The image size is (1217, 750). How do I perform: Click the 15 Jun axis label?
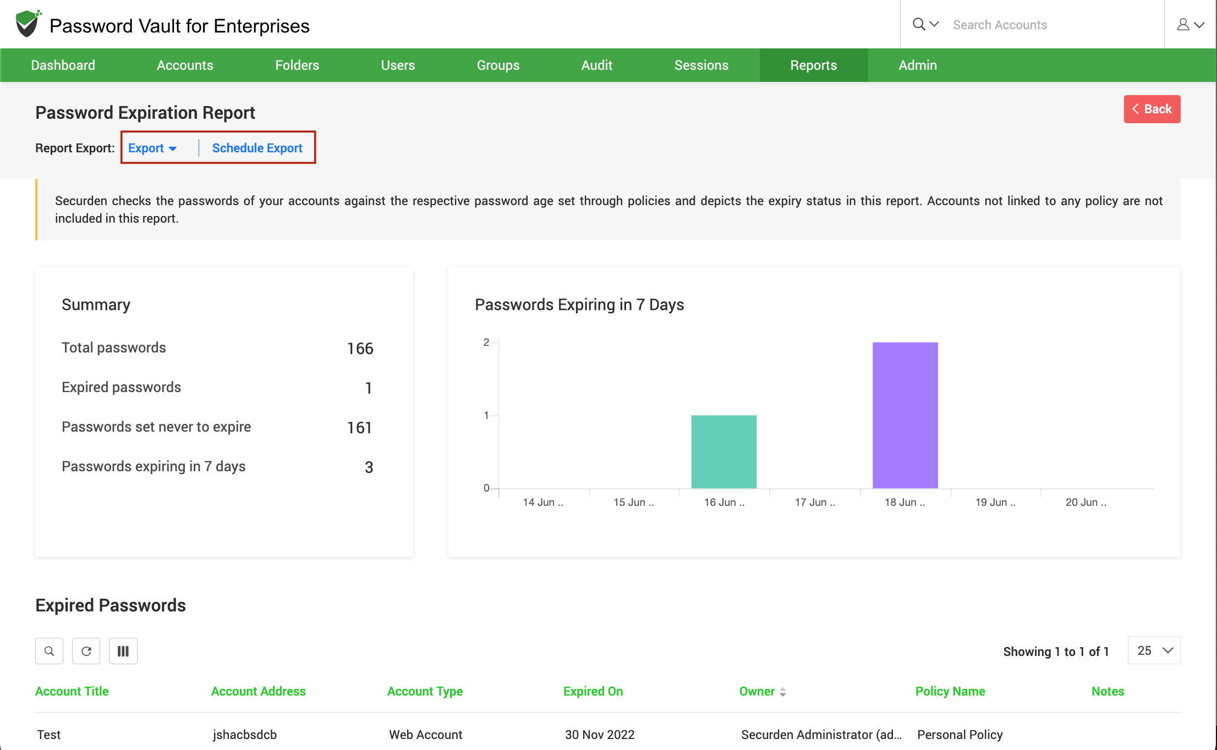coord(633,502)
